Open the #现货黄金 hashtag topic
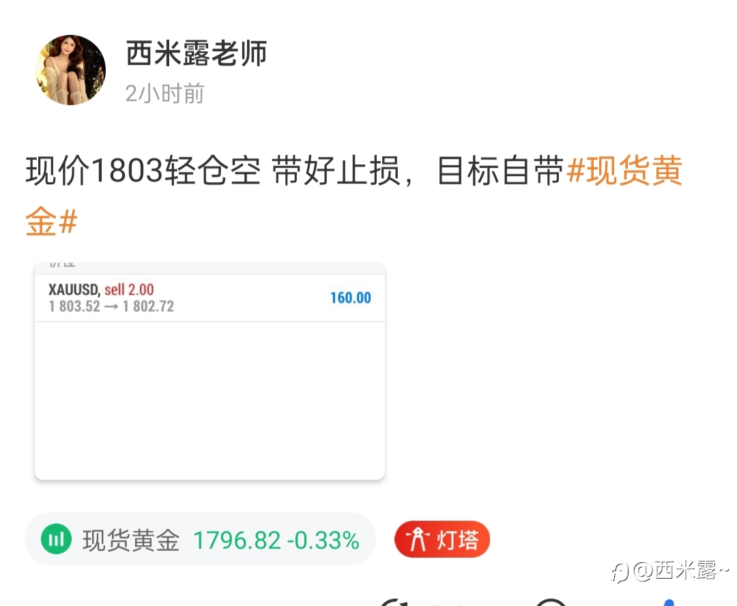The image size is (737, 606). [624, 170]
